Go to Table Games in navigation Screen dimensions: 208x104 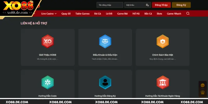[82, 14]
